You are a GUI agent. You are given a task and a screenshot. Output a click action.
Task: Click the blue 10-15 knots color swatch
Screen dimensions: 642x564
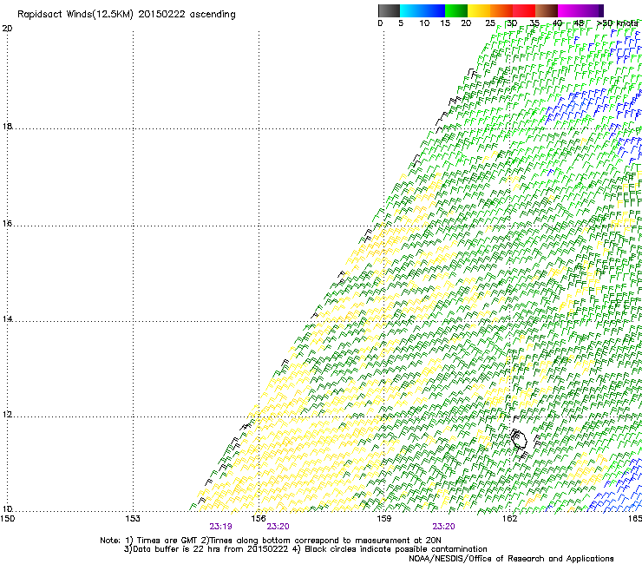434,10
